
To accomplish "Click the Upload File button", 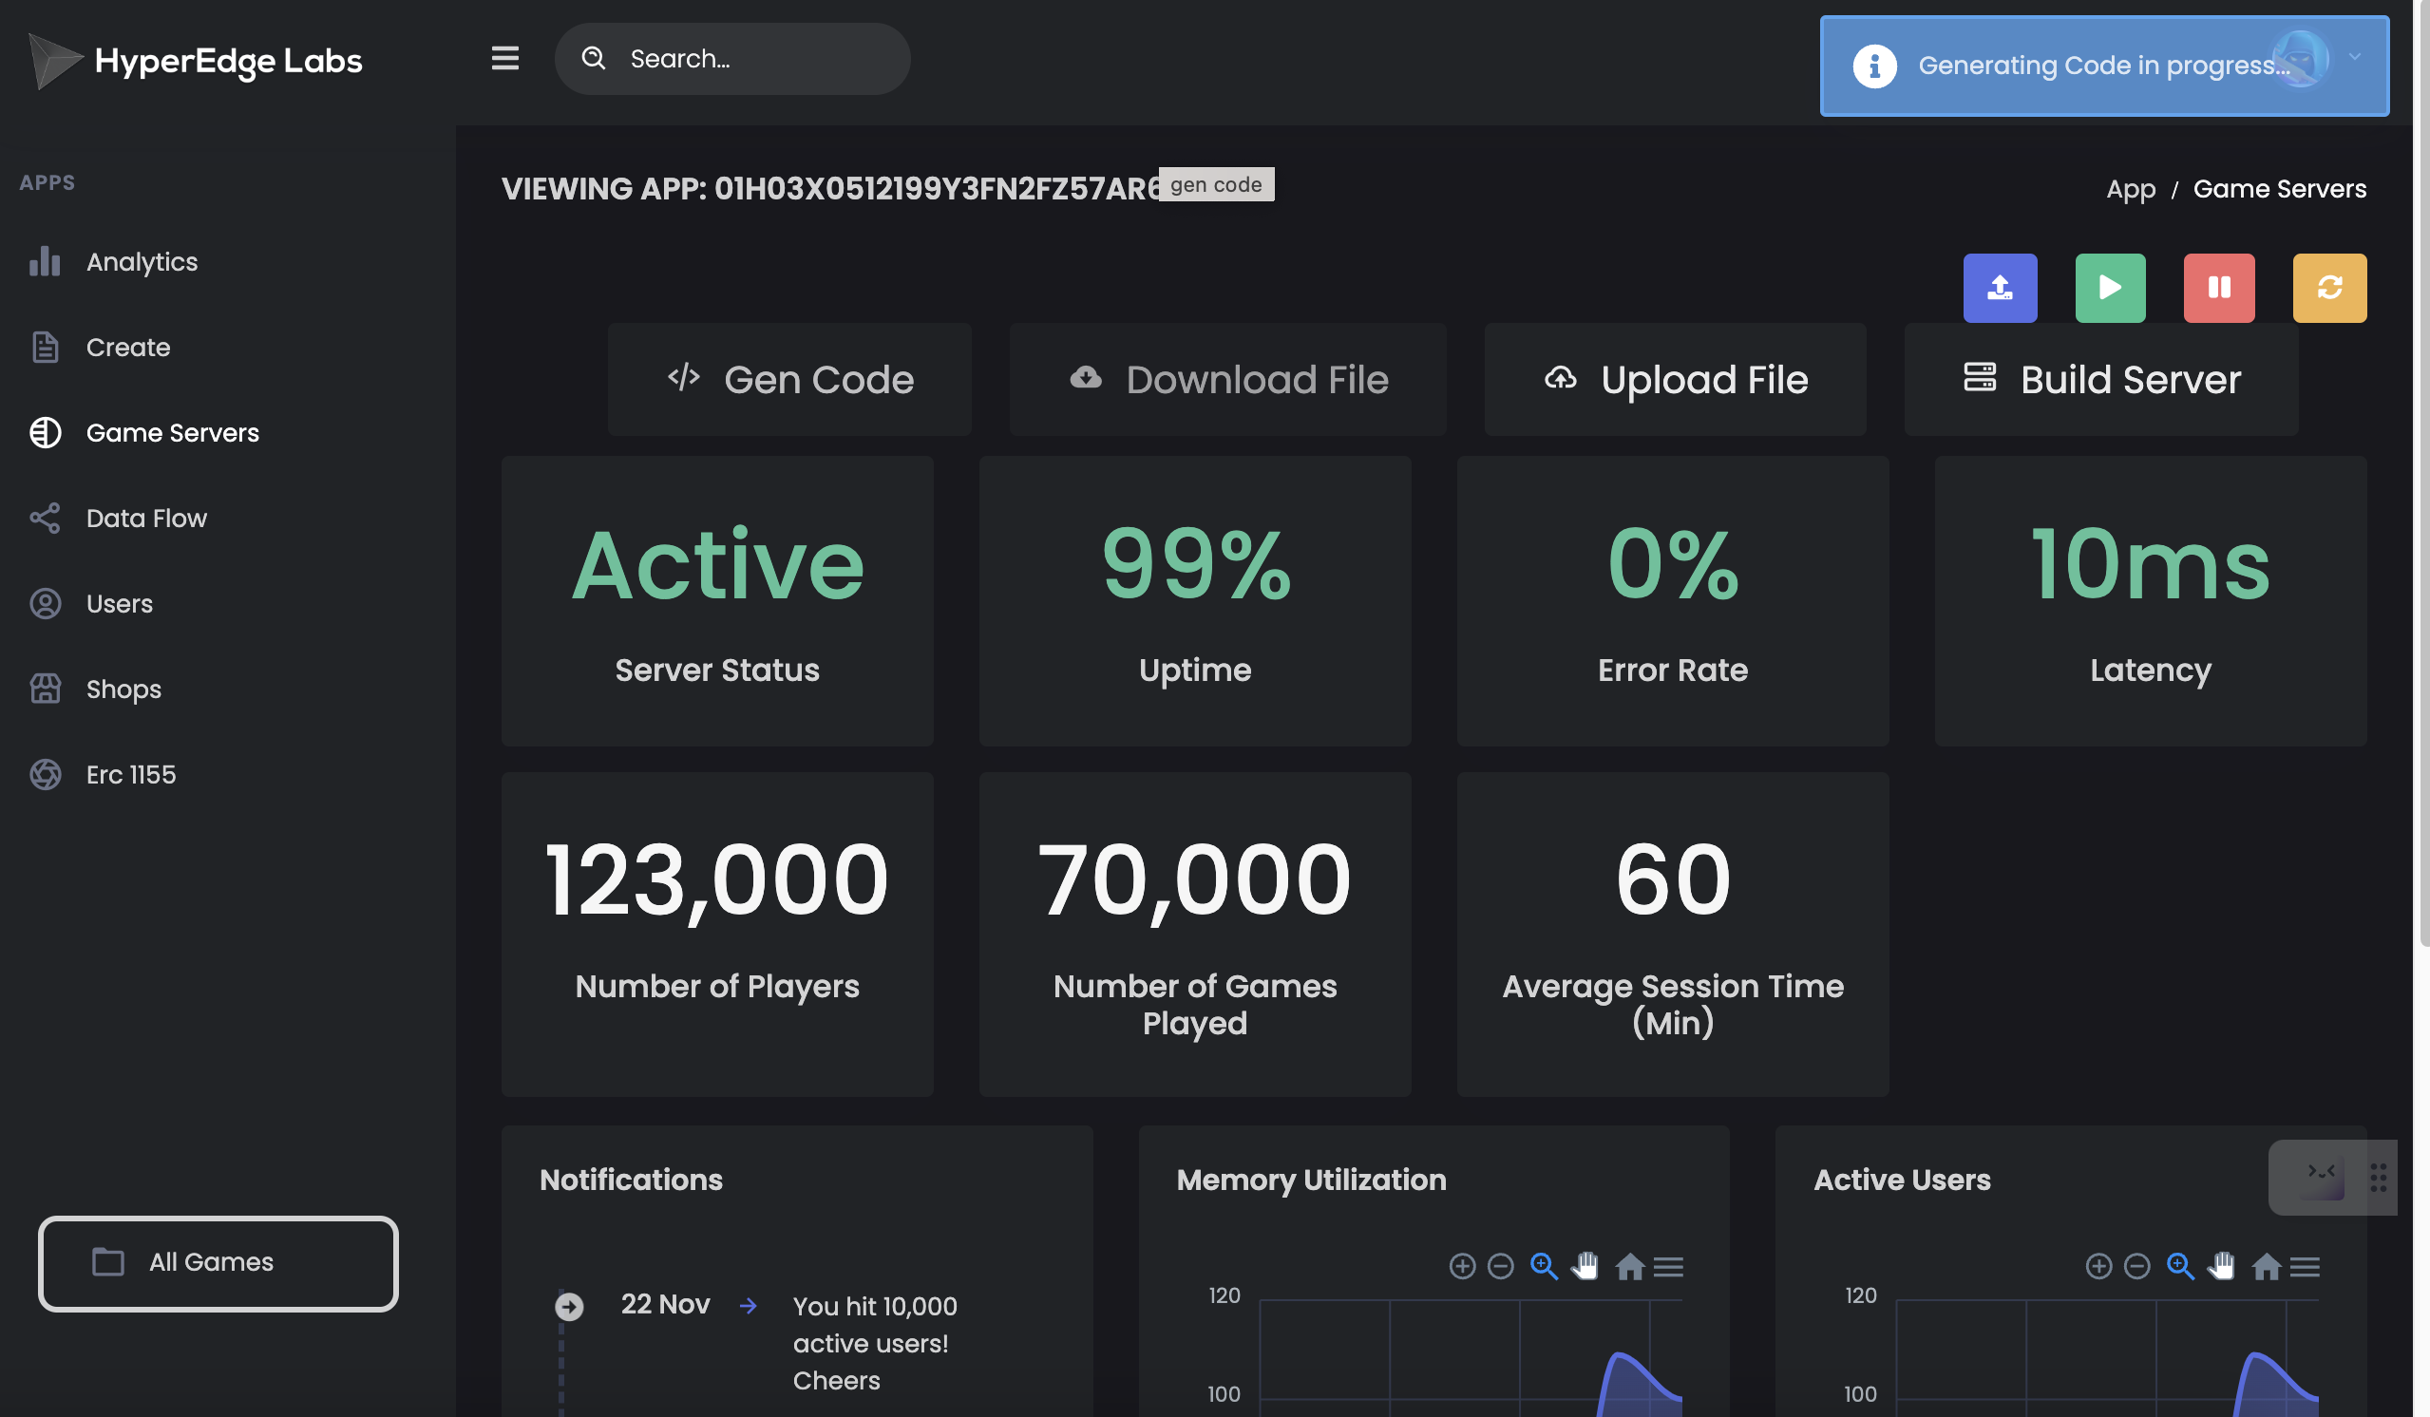I will click(1675, 379).
